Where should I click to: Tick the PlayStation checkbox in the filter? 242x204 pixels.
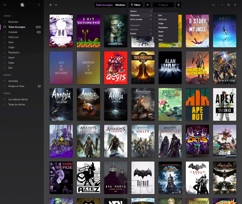pyautogui.click(x=156, y=27)
